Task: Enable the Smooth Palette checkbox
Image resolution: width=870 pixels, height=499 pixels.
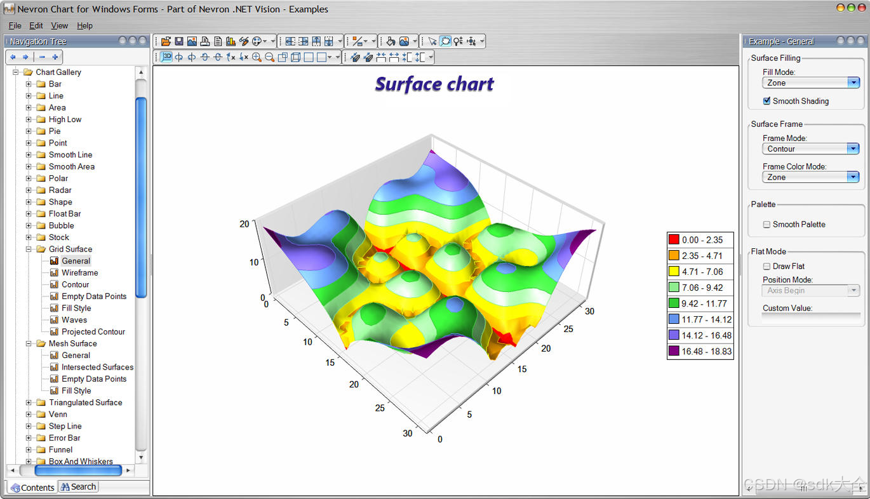Action: point(767,224)
